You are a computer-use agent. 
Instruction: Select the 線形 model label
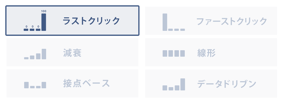point(207,53)
